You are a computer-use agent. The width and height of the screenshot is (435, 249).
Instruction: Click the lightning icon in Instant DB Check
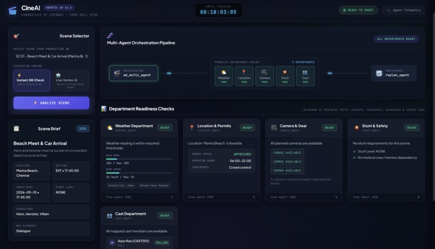19,75
